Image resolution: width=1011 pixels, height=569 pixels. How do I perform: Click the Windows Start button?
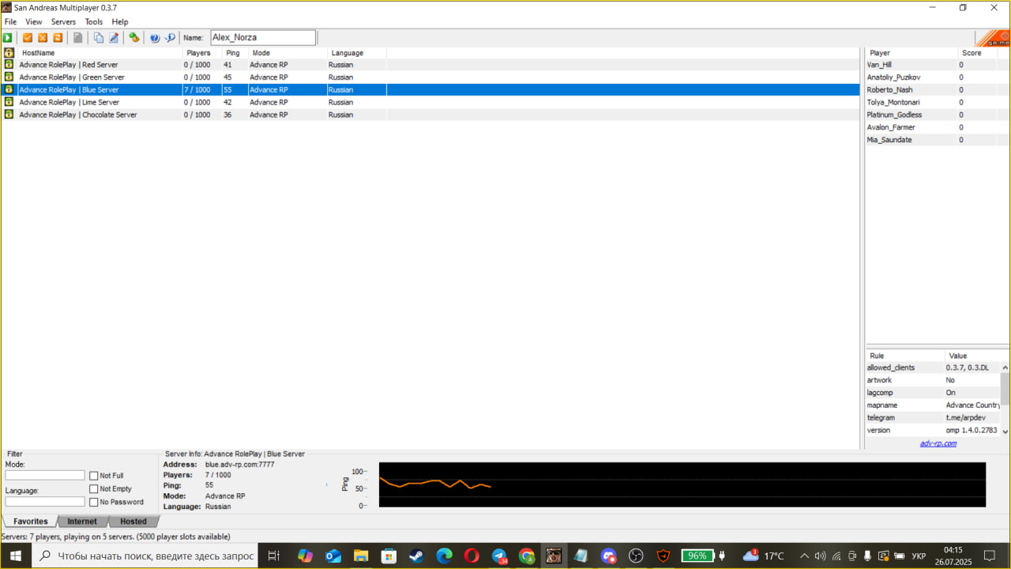point(16,556)
